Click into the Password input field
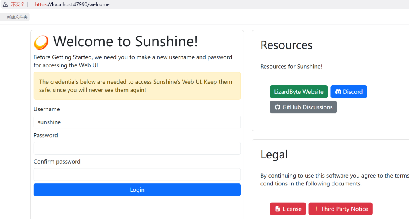The image size is (409, 219). pyautogui.click(x=137, y=148)
